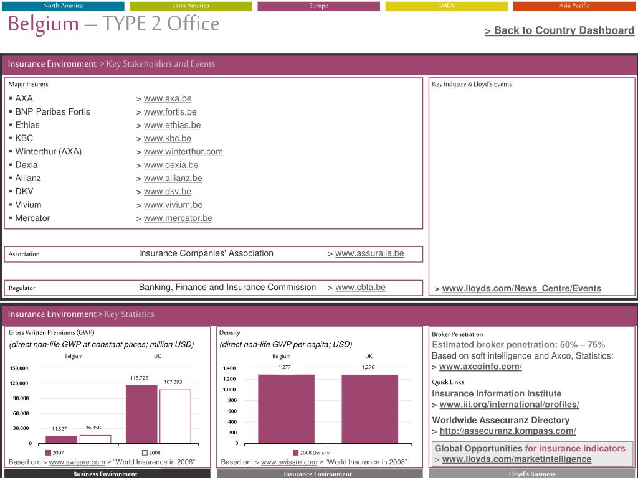The width and height of the screenshot is (638, 478).
Task: Visit the www.dexia.be link
Action: coord(171,165)
